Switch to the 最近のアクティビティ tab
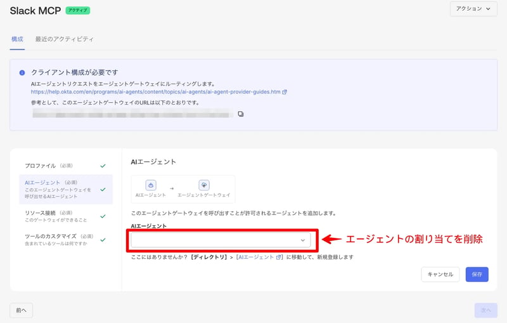The image size is (507, 323). click(65, 39)
